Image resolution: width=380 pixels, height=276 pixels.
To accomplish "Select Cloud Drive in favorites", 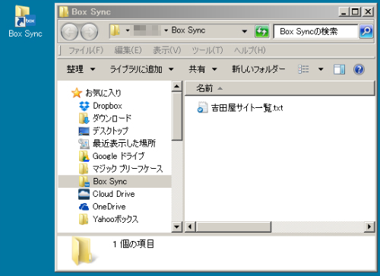I will click(x=113, y=194).
